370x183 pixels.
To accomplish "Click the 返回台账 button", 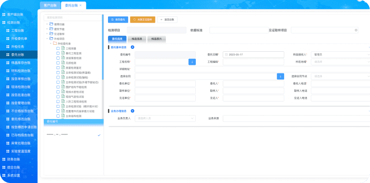I will click(167, 20).
